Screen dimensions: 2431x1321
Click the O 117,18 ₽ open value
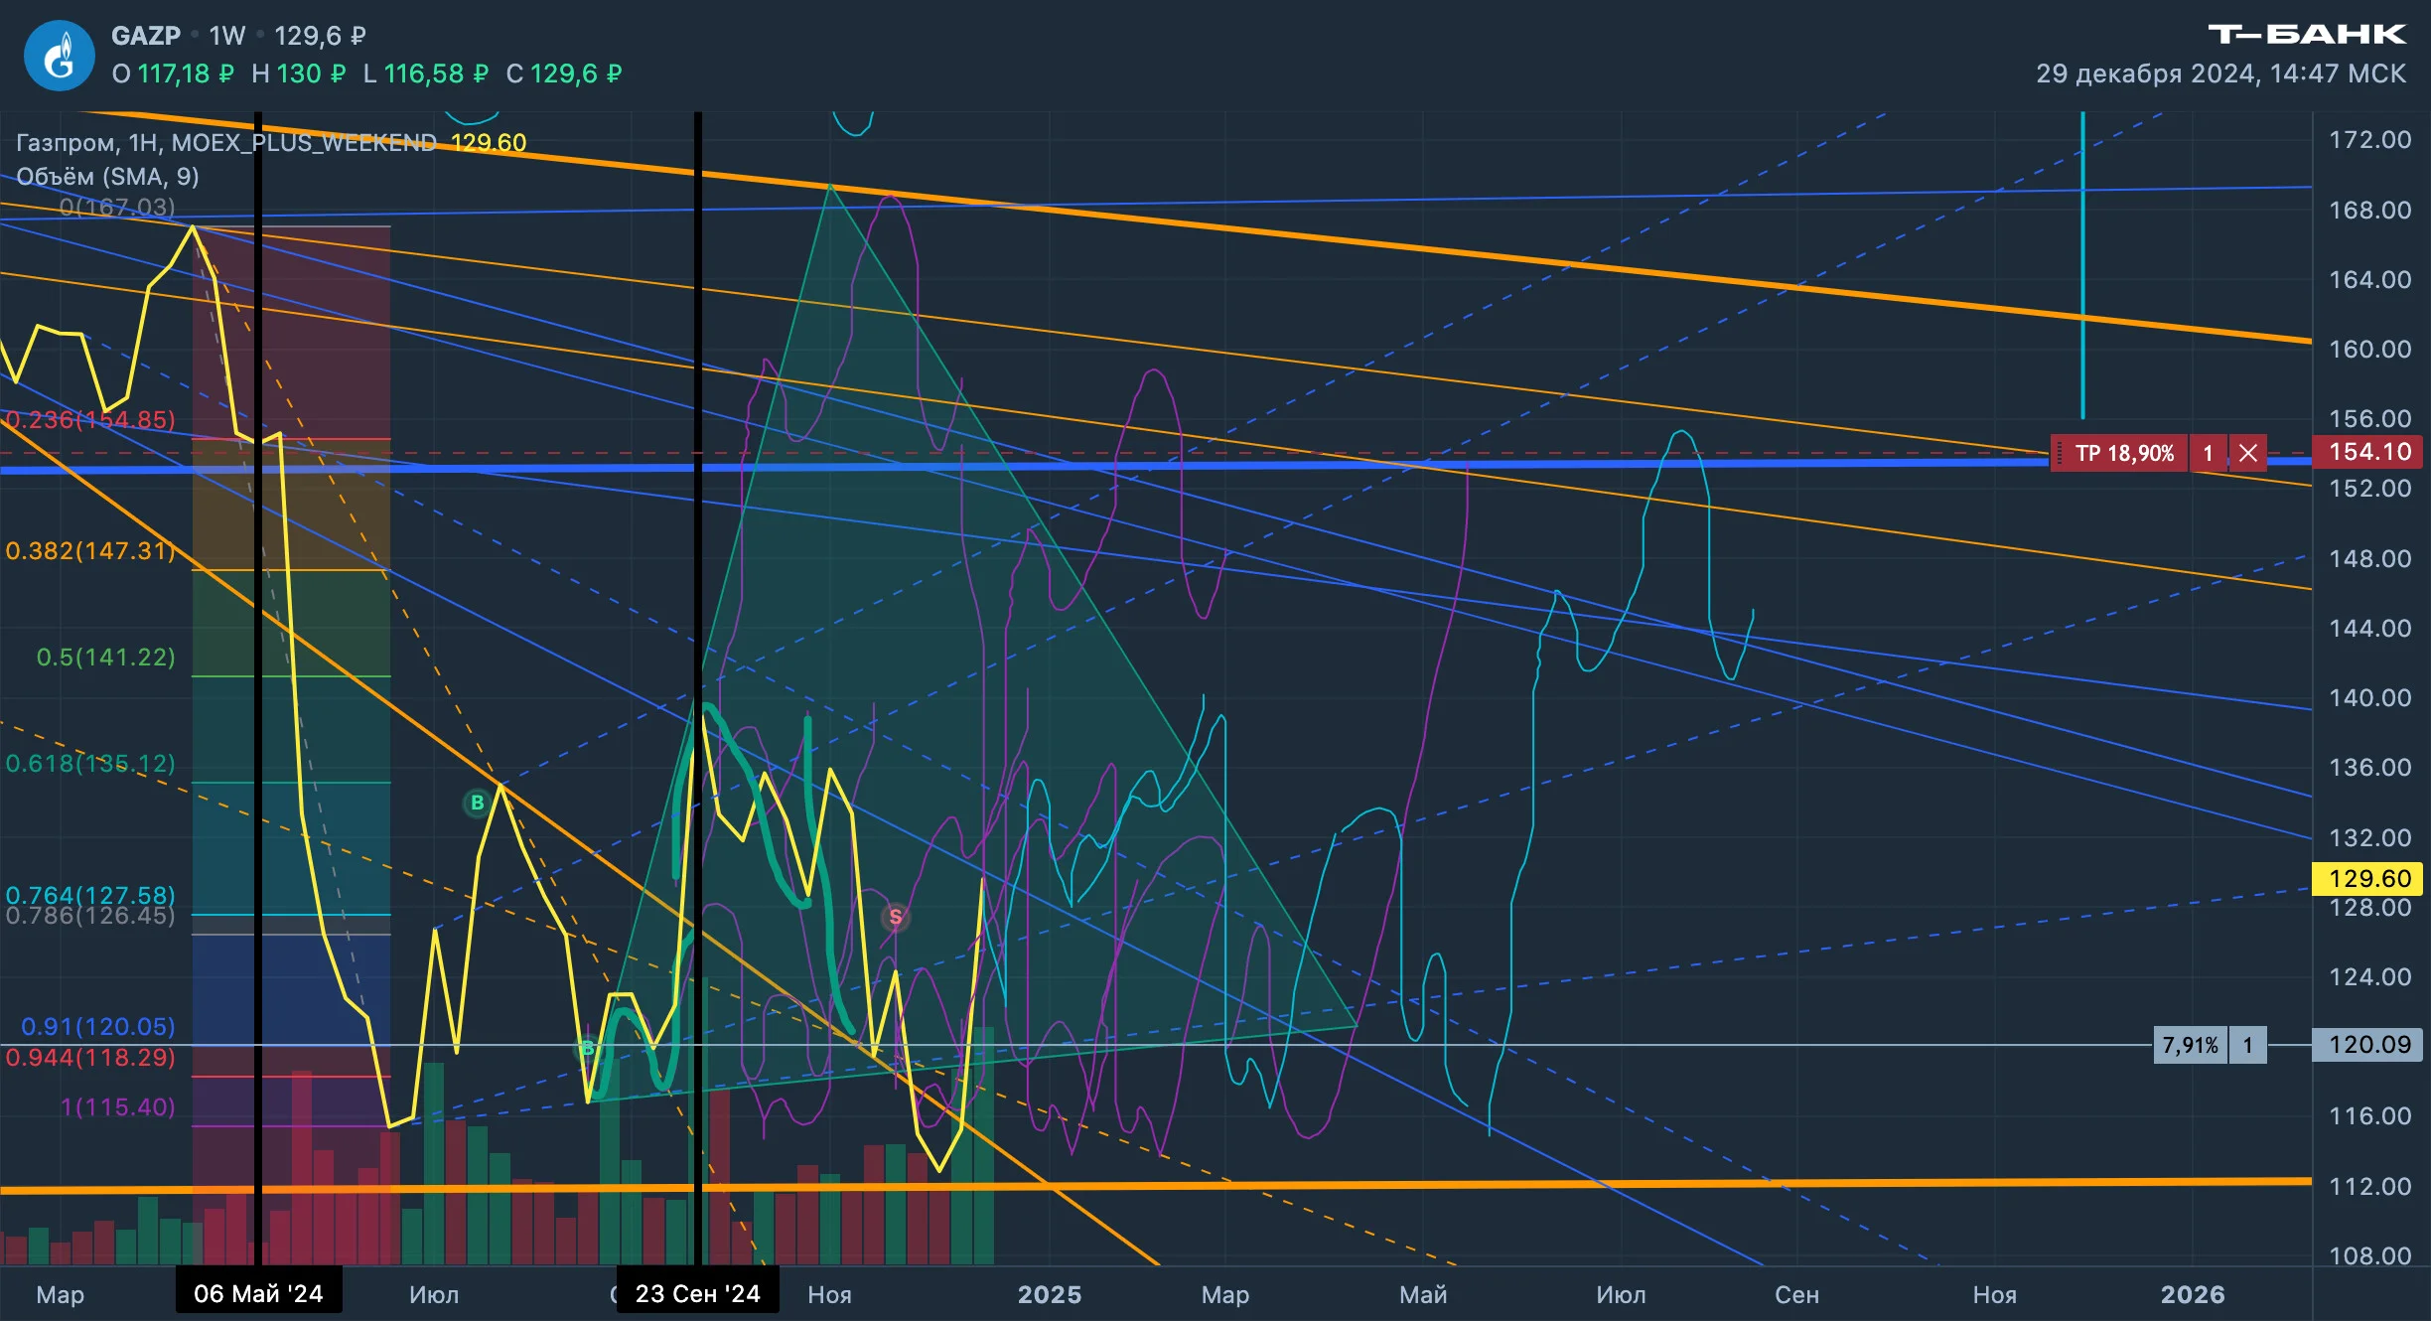173,73
